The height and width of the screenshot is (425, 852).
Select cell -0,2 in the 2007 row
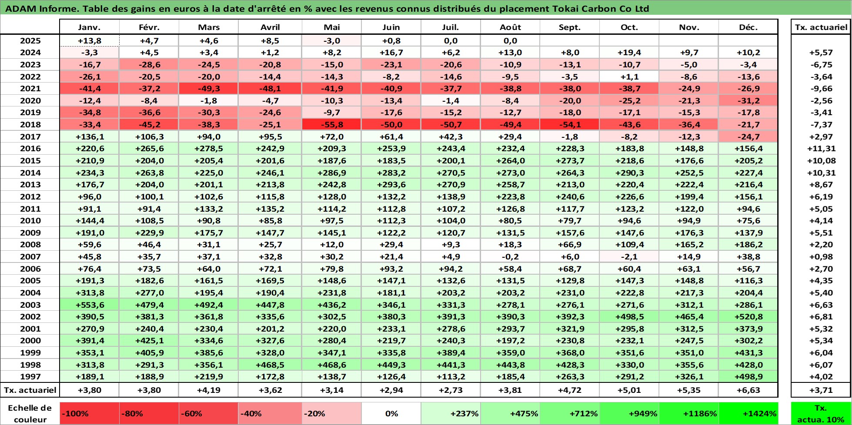pyautogui.click(x=510, y=257)
